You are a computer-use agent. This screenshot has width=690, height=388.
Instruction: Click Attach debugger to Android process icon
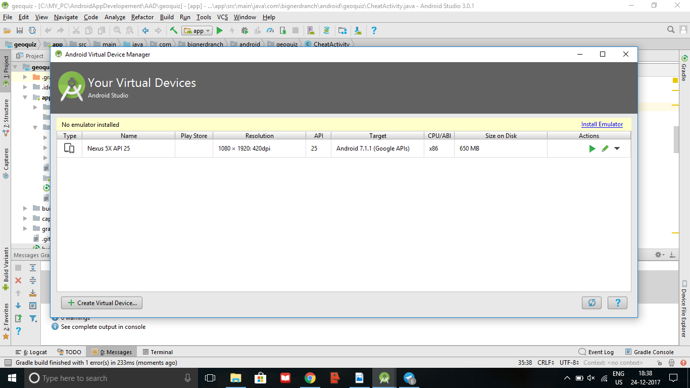click(283, 31)
